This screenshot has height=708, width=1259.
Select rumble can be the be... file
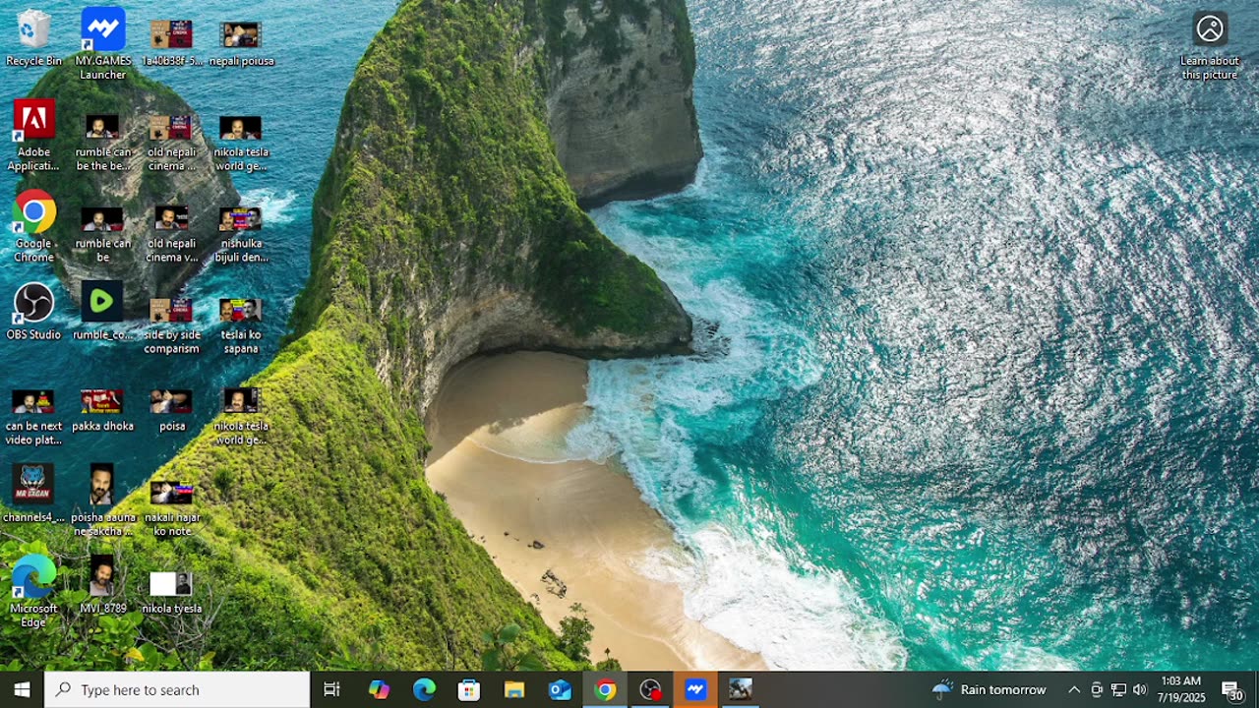102,143
